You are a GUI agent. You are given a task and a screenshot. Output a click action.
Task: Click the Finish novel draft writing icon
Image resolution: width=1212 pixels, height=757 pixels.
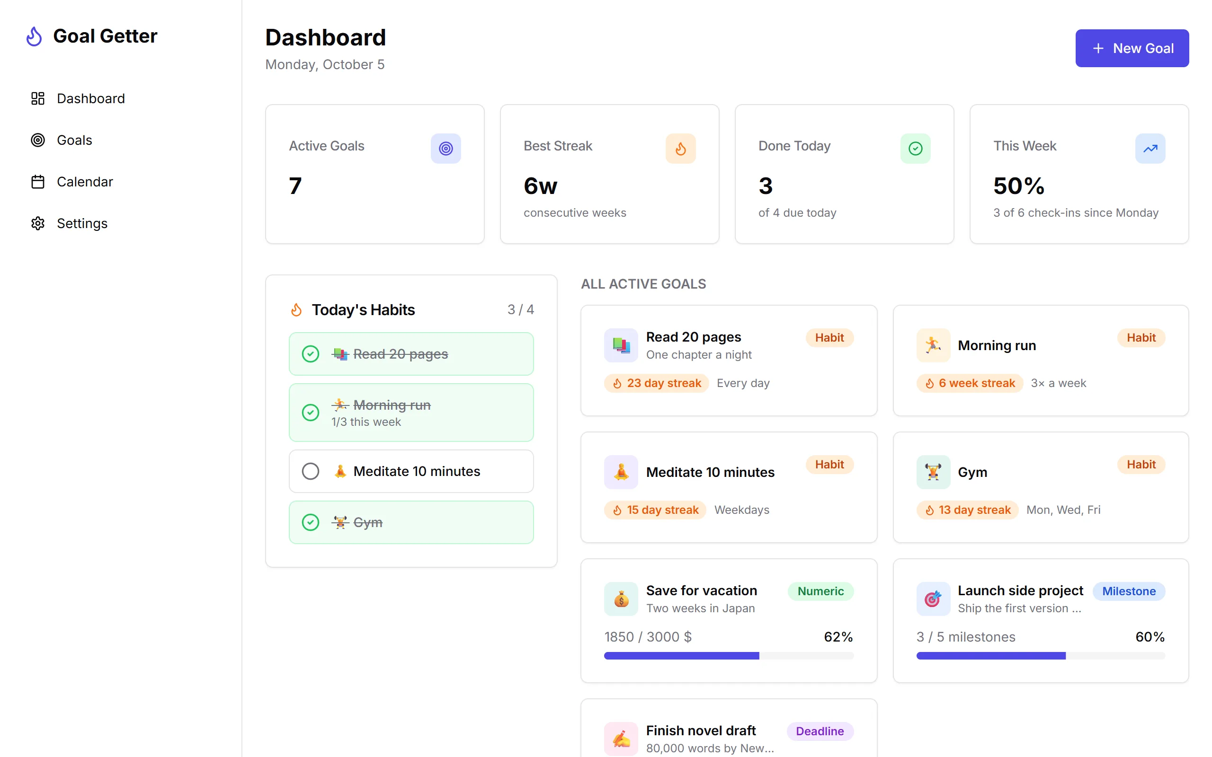[621, 739]
